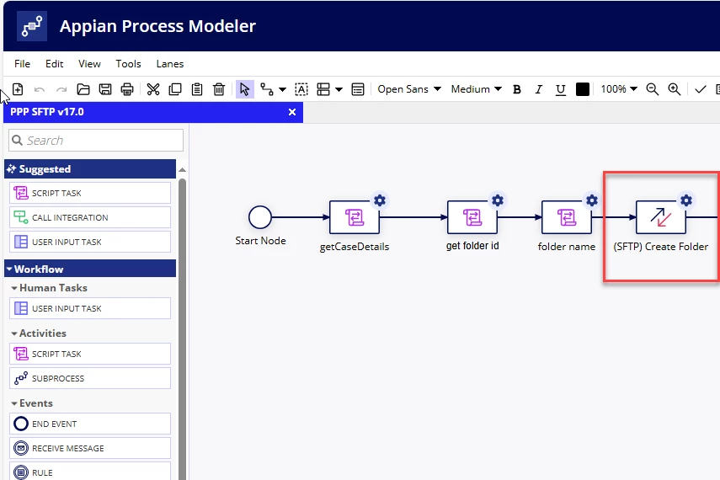
Task: Click the Undo arrow in toolbar
Action: point(40,89)
